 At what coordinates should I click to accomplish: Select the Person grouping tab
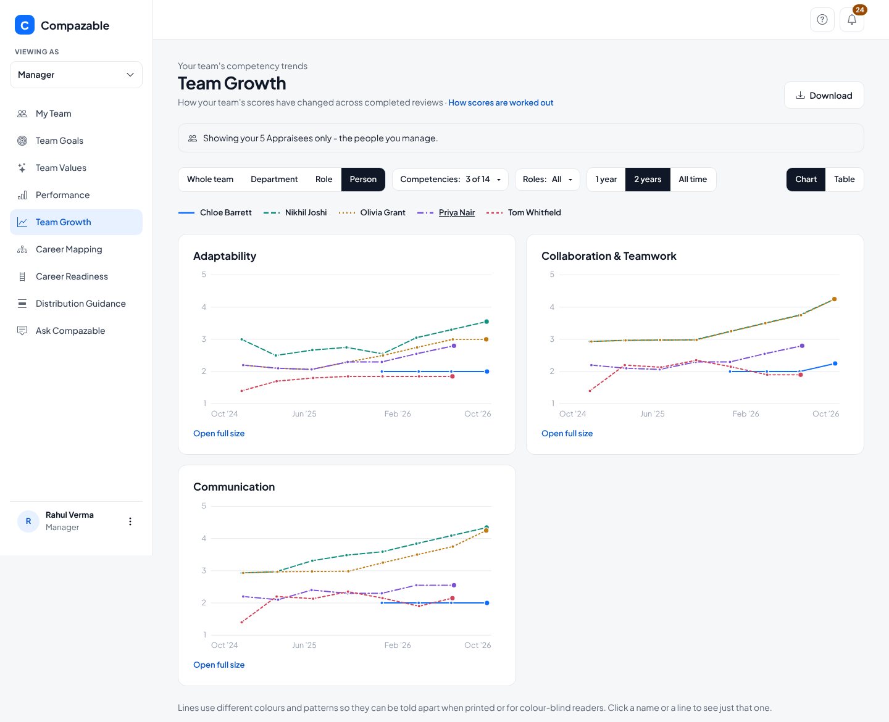tap(363, 180)
